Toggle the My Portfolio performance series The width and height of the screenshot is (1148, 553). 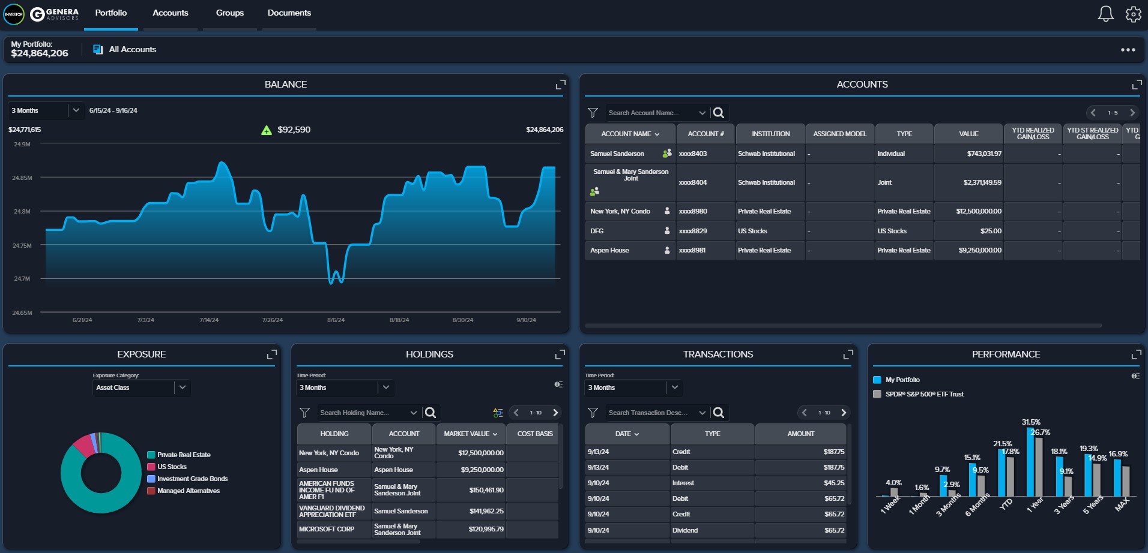point(877,380)
